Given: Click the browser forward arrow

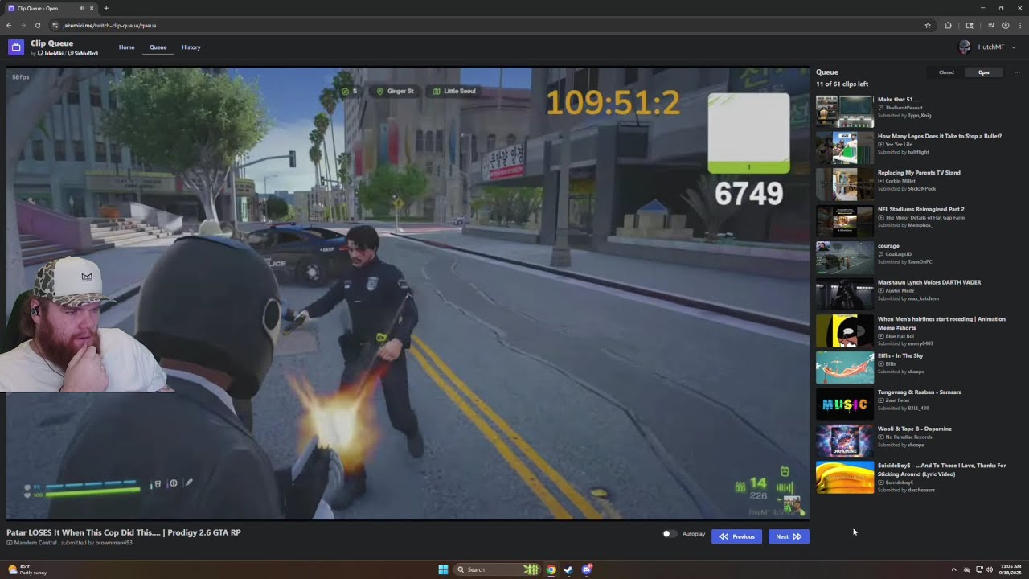Looking at the screenshot, I should (x=23, y=25).
